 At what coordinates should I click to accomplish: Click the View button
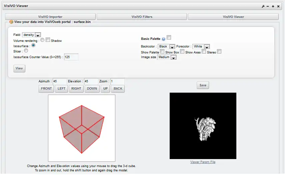(x=19, y=68)
